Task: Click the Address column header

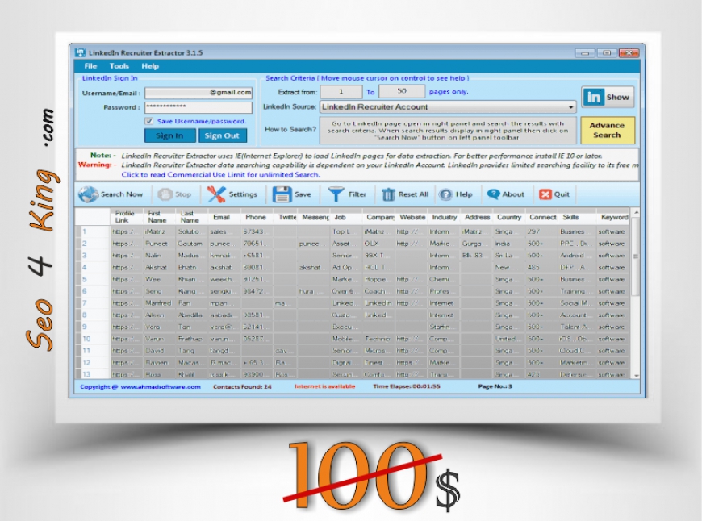Action: pos(477,217)
